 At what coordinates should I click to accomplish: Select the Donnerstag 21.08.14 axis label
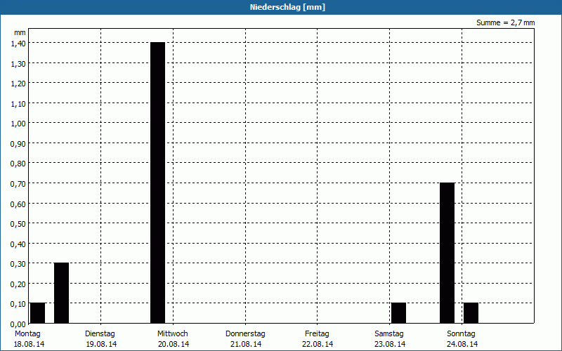point(245,338)
